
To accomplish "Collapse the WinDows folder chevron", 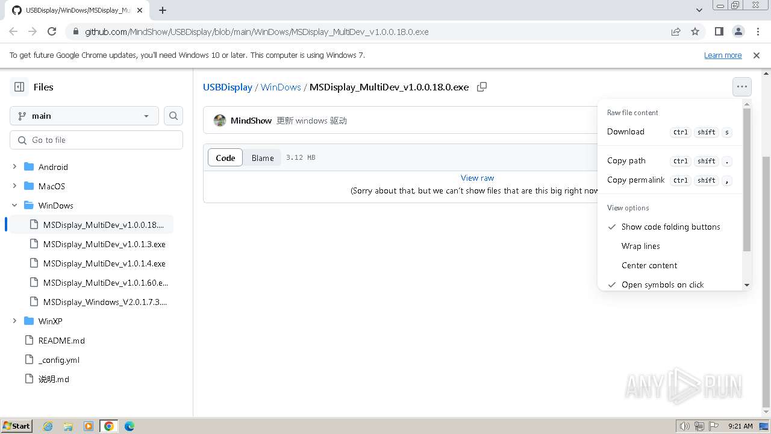I will click(x=14, y=205).
